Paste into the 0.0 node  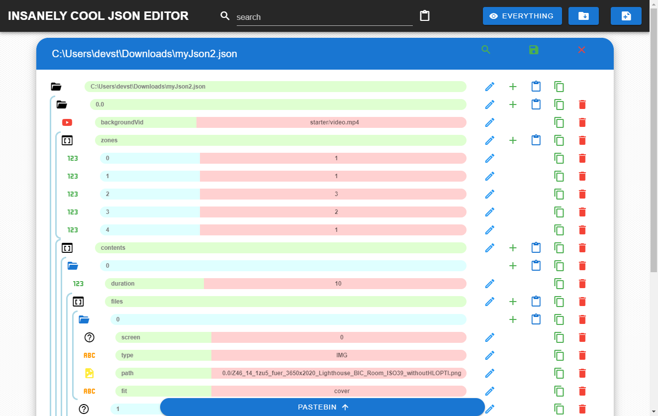pyautogui.click(x=536, y=104)
